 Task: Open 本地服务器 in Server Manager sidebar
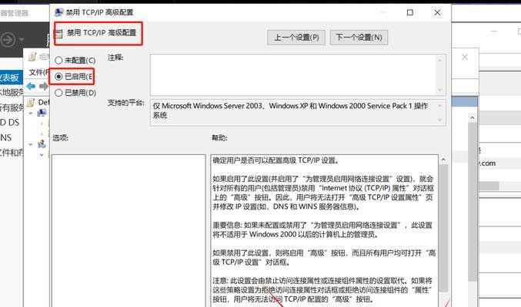(12, 92)
